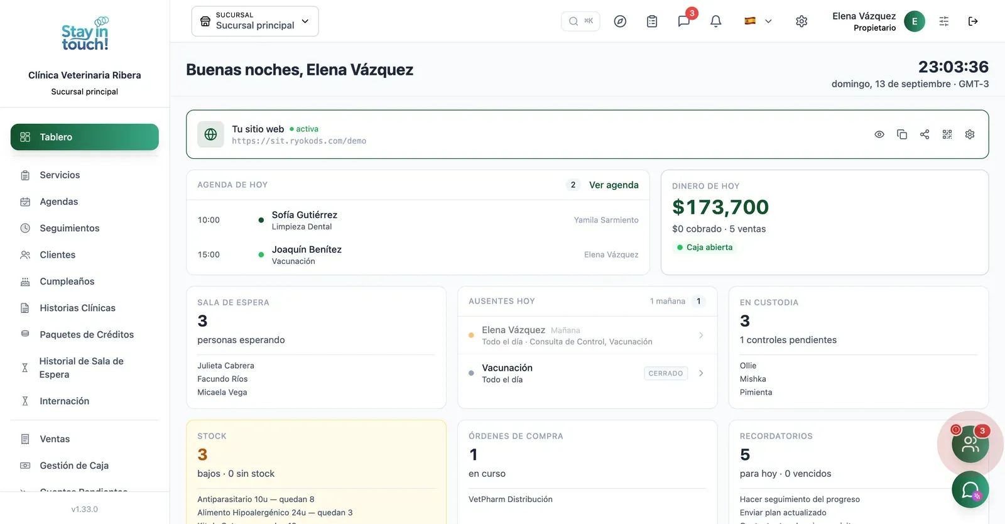1005x524 pixels.
Task: Copy the website URL icon
Action: pyautogui.click(x=902, y=134)
